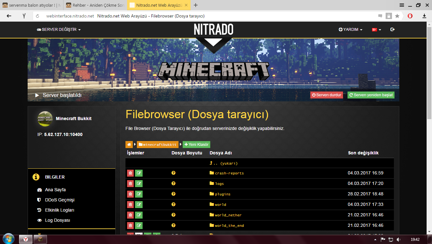The width and height of the screenshot is (432, 244).
Task: Create a folder with Yeni Klasör
Action: [196, 145]
